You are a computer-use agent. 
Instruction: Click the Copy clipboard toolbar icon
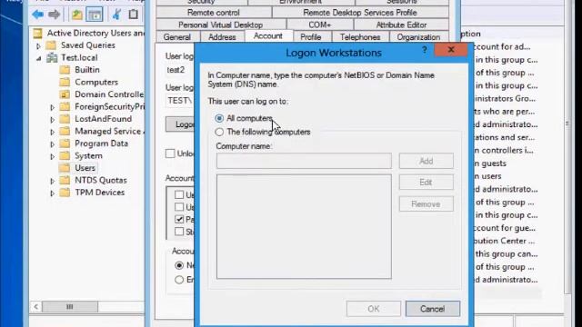[134, 15]
